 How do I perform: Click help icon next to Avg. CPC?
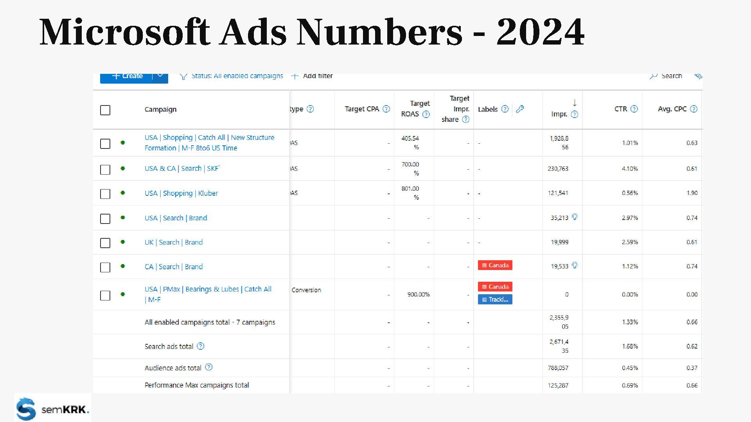coord(694,109)
